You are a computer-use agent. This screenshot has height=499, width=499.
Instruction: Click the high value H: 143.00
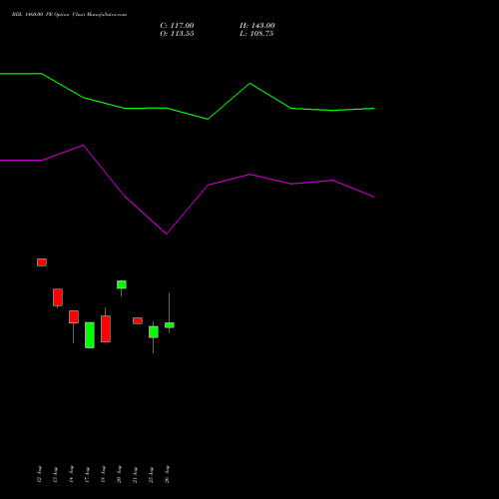pyautogui.click(x=257, y=26)
